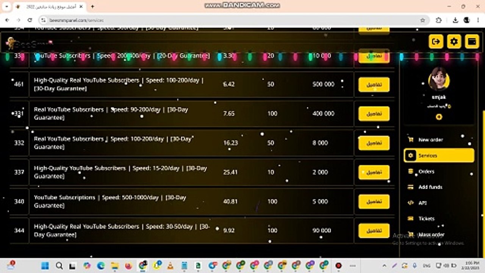
Task: Open Add funds in the sidebar
Action: coord(439,187)
